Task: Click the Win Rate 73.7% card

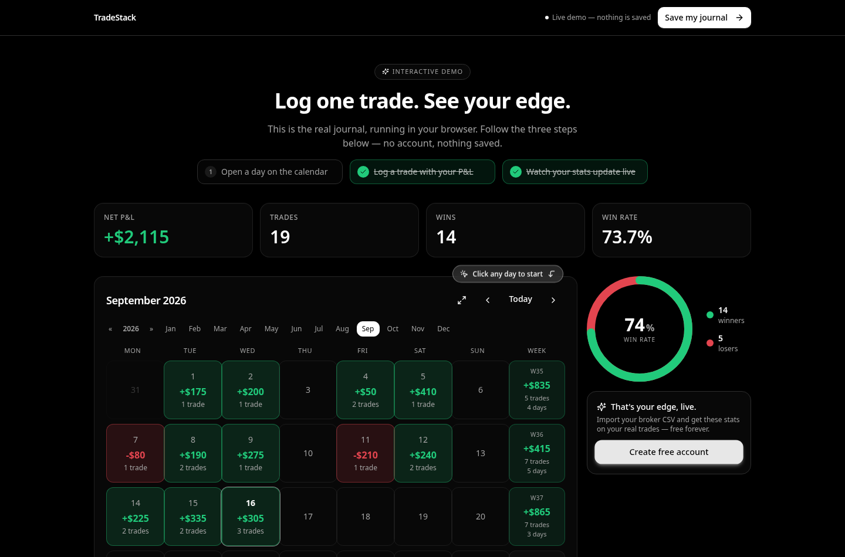Action: click(x=671, y=230)
